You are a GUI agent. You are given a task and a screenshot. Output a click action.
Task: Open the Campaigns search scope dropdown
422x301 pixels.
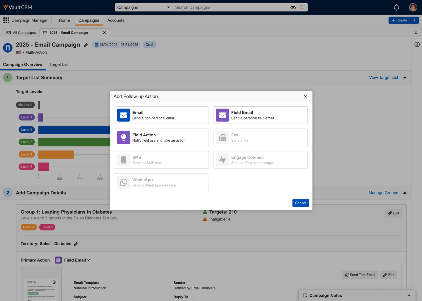click(x=144, y=7)
